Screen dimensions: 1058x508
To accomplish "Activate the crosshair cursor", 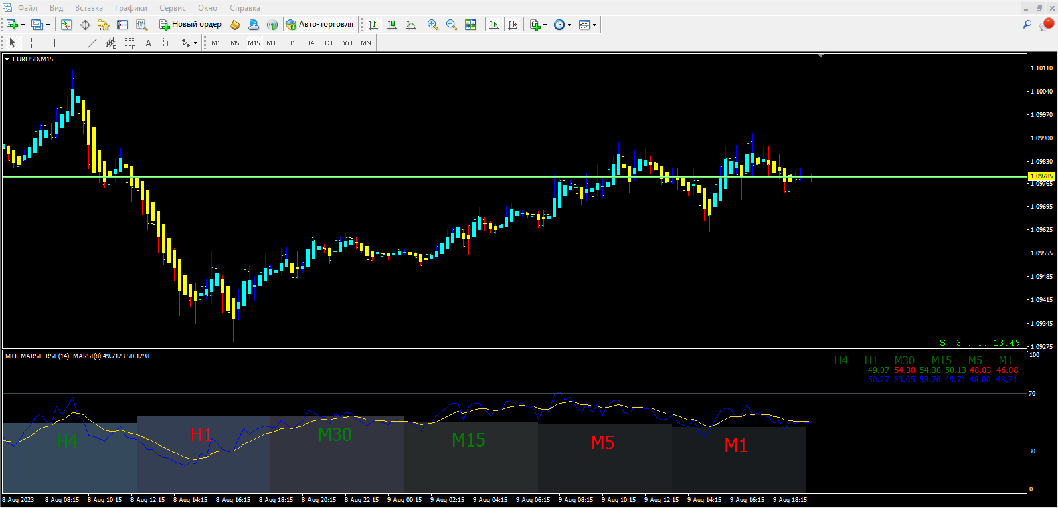I will 31,43.
